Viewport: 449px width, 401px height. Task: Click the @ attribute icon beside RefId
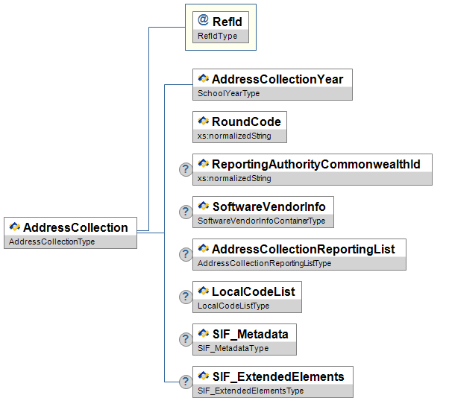(x=203, y=21)
